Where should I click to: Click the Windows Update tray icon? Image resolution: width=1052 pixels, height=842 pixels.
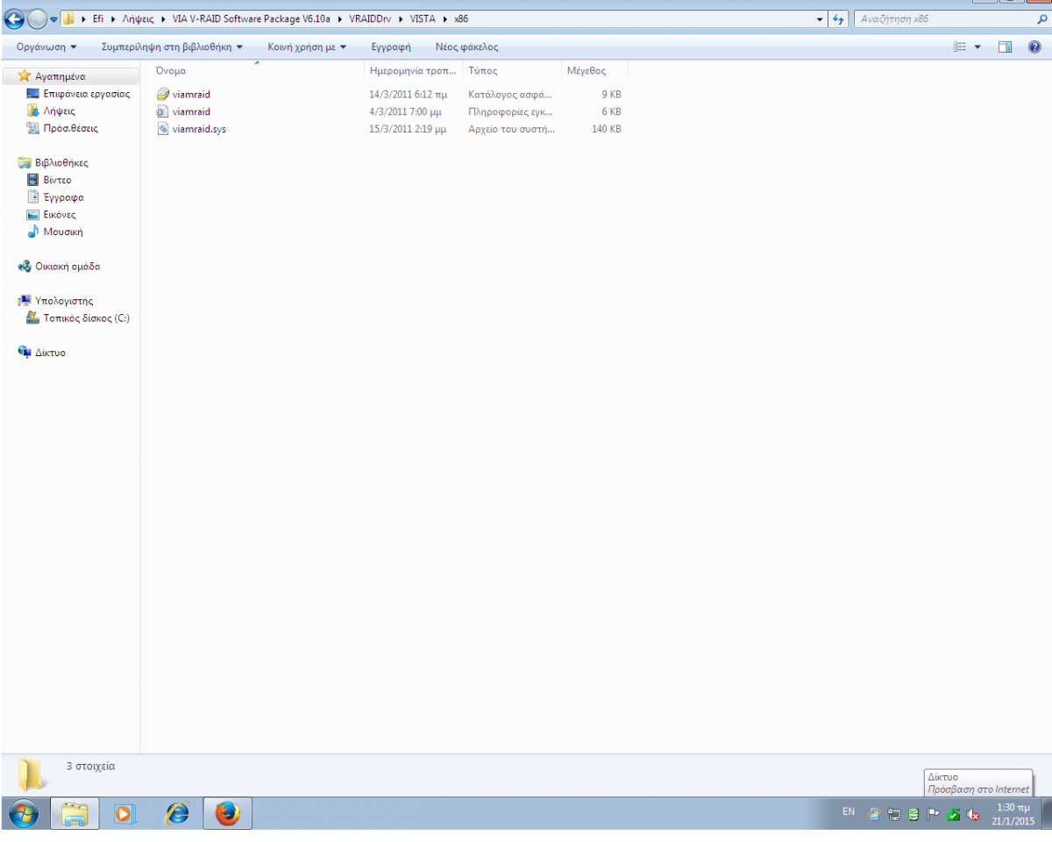[875, 813]
